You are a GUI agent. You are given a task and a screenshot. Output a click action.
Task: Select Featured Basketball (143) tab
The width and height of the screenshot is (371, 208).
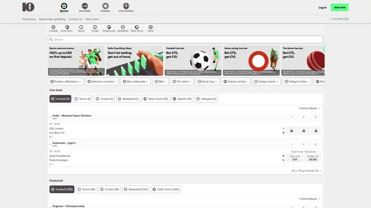pyautogui.click(x=136, y=190)
